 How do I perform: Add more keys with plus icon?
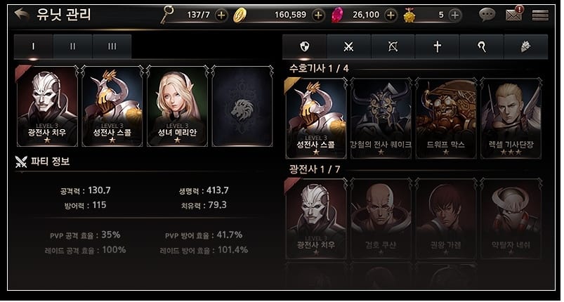[221, 15]
